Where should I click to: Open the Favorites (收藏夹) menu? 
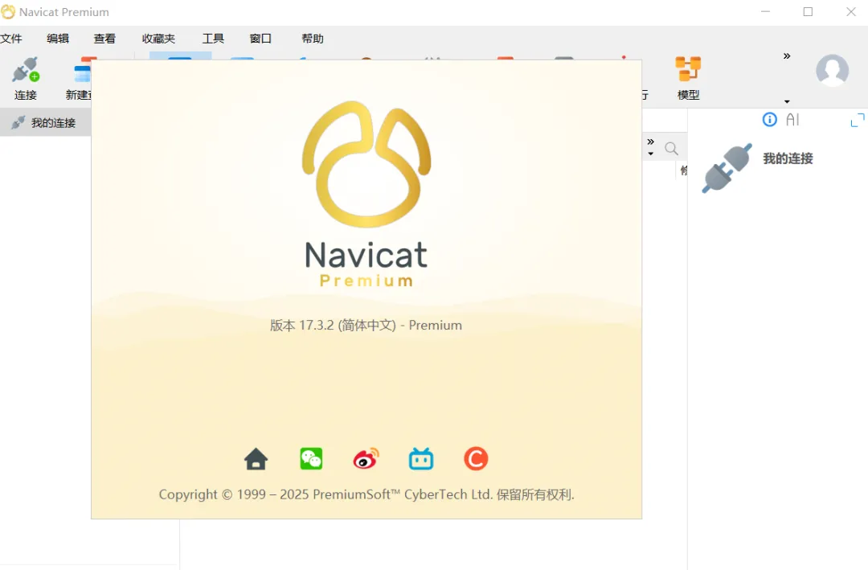(x=158, y=39)
